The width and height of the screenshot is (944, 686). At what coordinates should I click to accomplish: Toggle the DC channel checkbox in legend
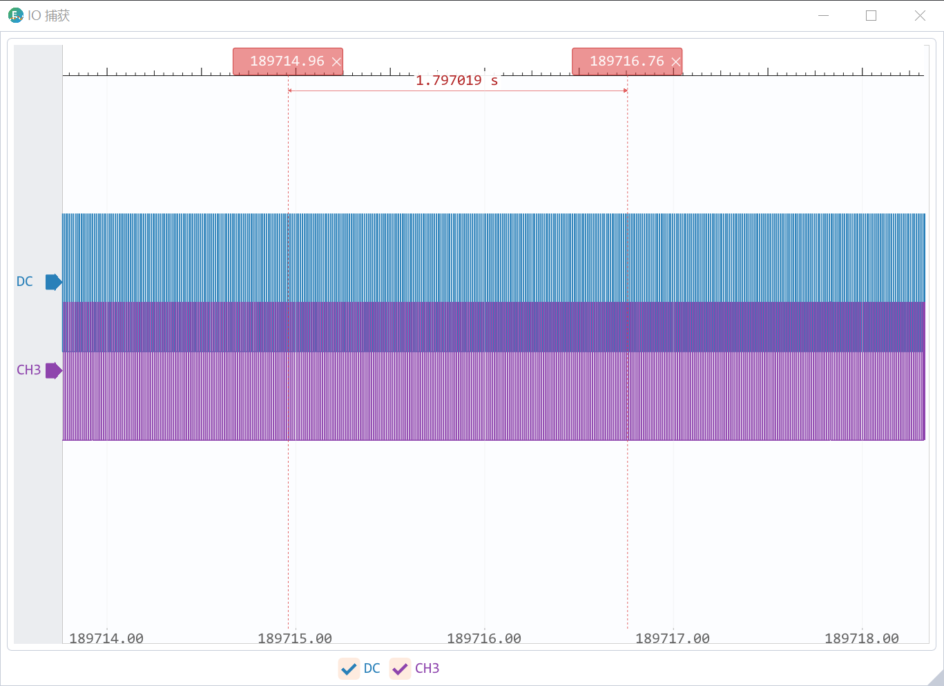(349, 669)
